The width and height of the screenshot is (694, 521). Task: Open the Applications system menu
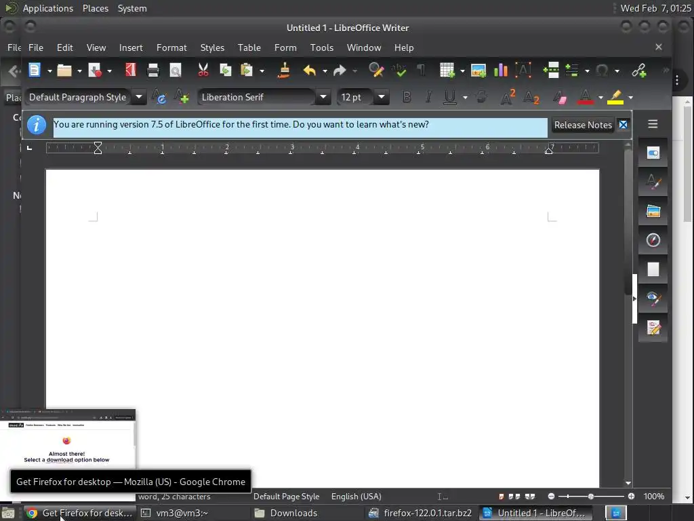pyautogui.click(x=48, y=8)
